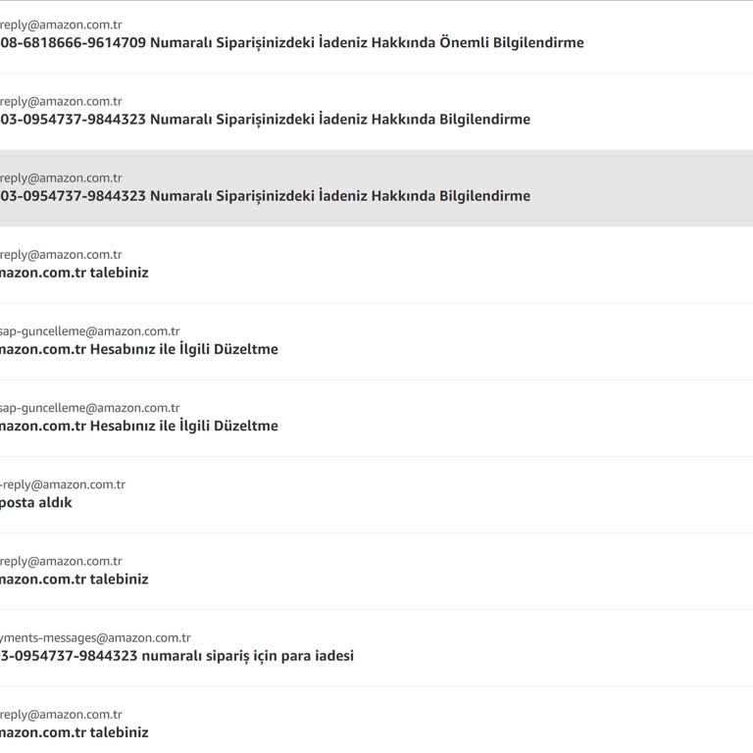Open the highlighted 03-0954737-9844323 İadeniz Hakkında Bilgilendirme message
The height and width of the screenshot is (753, 753).
coord(376,188)
